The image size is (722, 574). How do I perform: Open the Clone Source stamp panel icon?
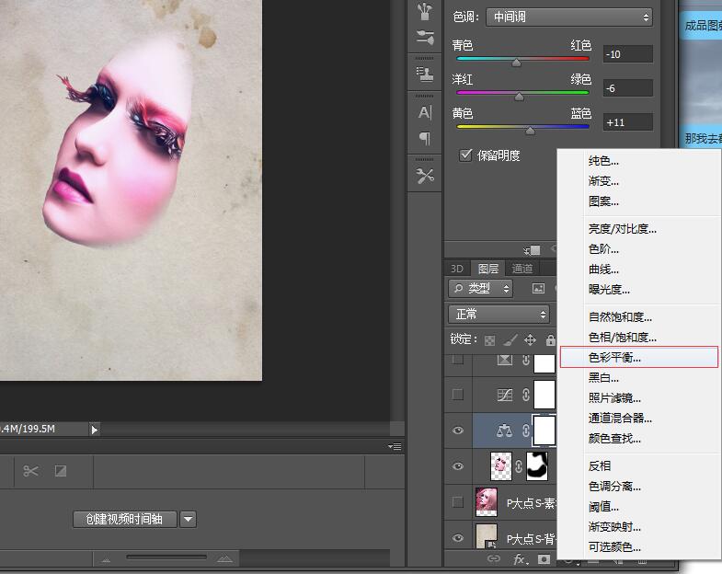425,73
